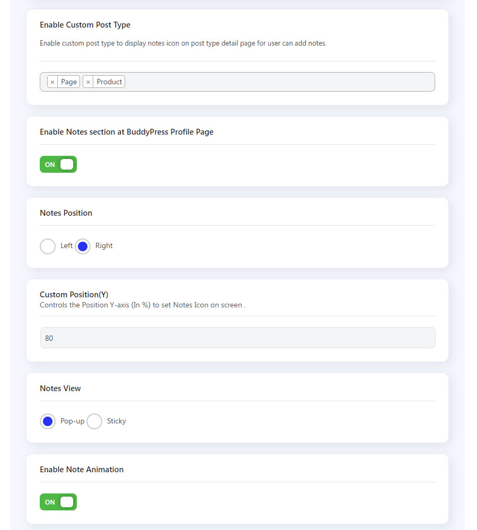This screenshot has width=477, height=530.
Task: Click the Page tag label
Action: 68,82
